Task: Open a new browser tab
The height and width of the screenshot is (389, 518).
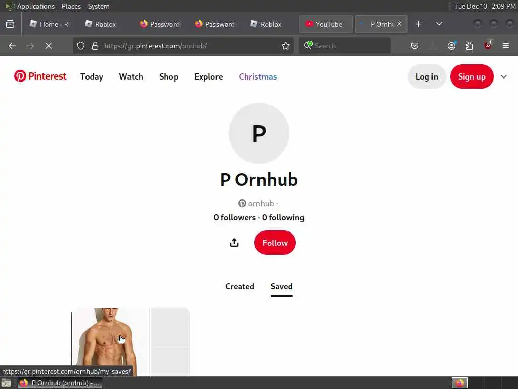Action: pyautogui.click(x=418, y=24)
